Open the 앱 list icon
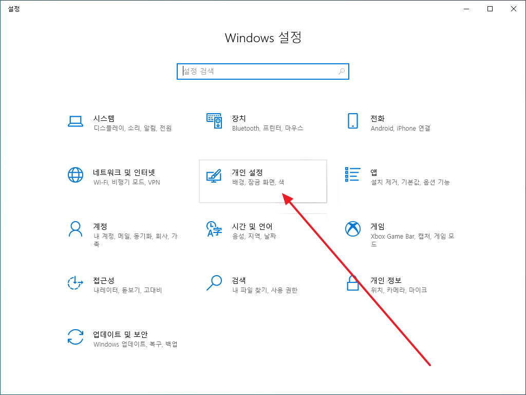The image size is (526, 395). click(352, 174)
